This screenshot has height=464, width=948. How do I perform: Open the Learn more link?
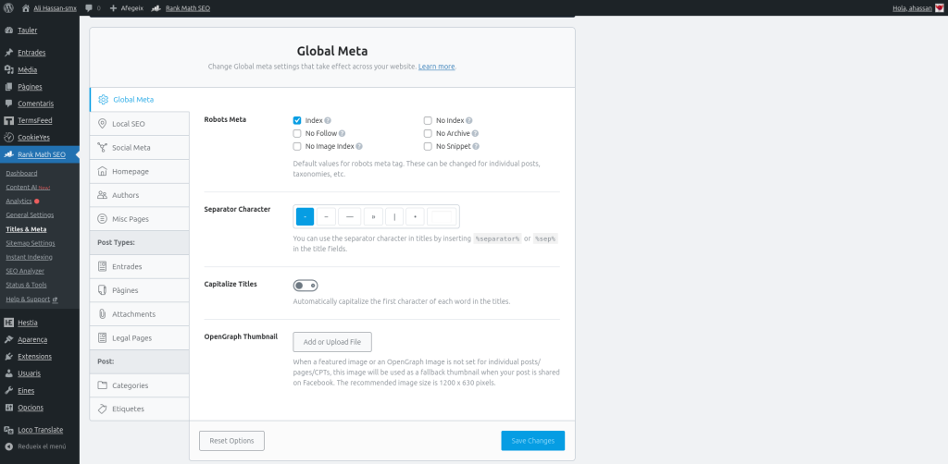coord(436,67)
